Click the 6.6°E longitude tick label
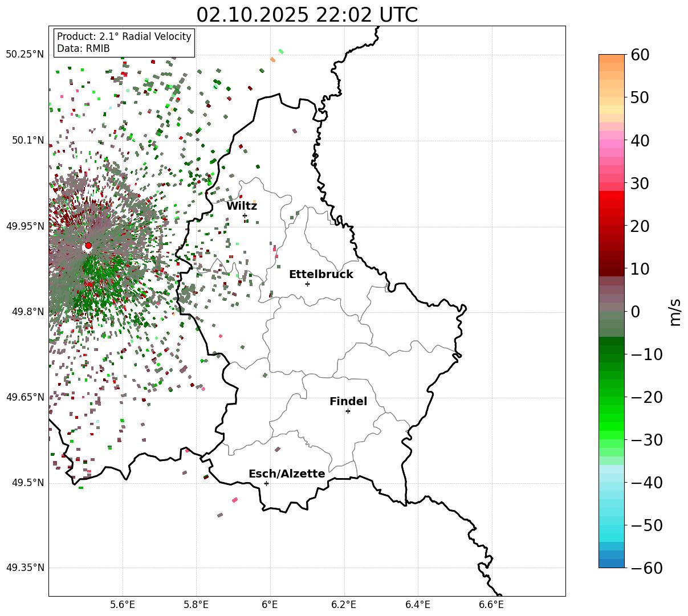This screenshot has width=688, height=616. click(491, 605)
